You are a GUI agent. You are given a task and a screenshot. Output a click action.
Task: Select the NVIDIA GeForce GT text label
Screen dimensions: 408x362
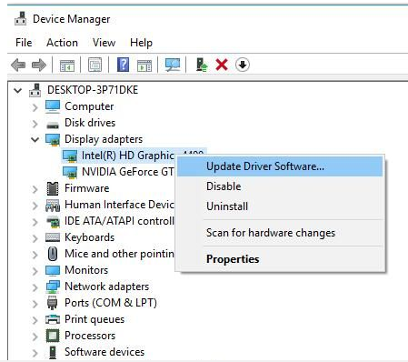click(x=128, y=172)
